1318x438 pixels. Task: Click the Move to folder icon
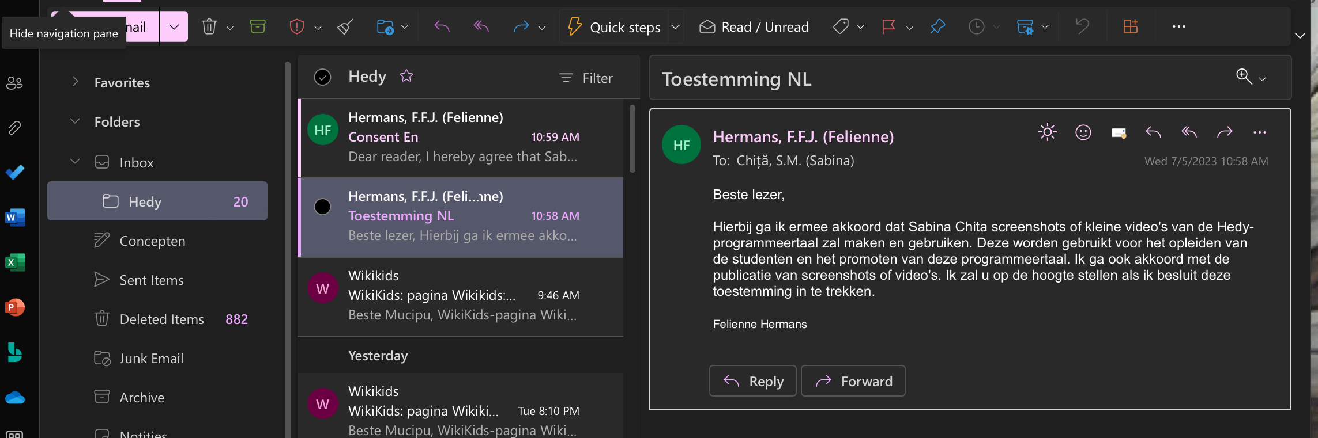point(385,26)
